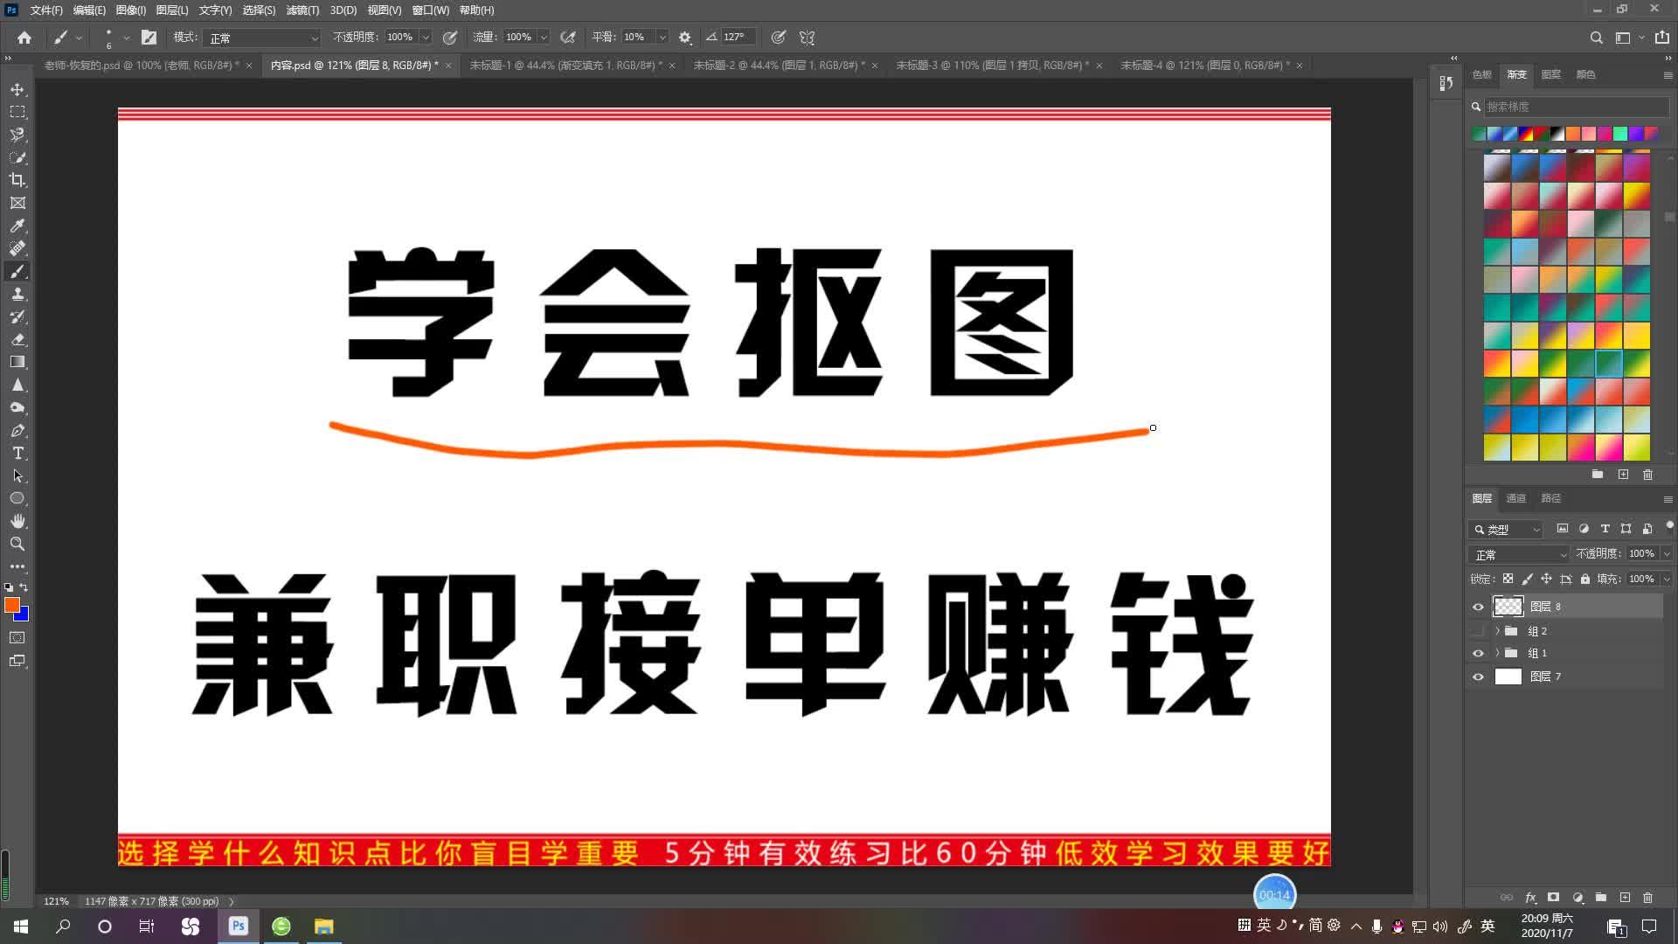The image size is (1678, 944).
Task: Open the brush opacity dropdown arrow
Action: (426, 37)
